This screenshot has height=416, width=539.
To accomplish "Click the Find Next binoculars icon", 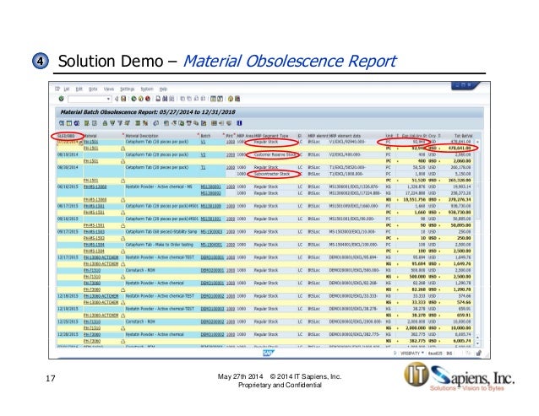I will click(x=171, y=99).
